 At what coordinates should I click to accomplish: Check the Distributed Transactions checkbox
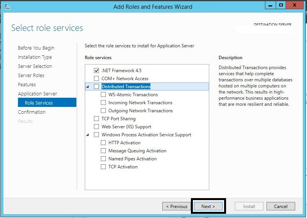point(96,87)
